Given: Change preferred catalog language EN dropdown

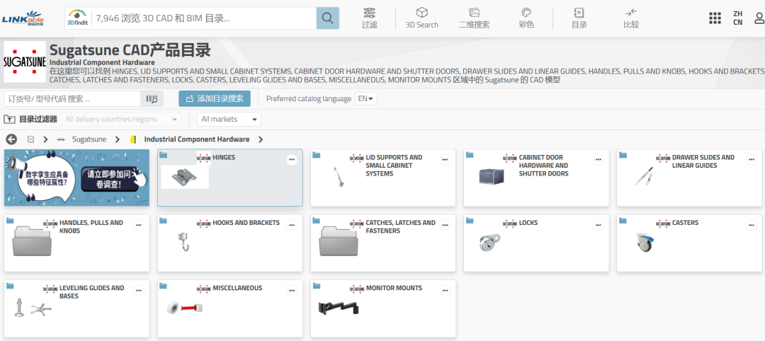Looking at the screenshot, I should click(x=366, y=99).
